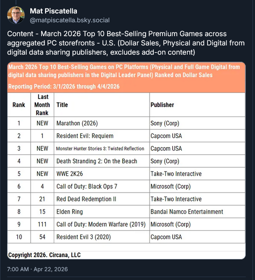Click the Bandai Namco Entertainment publisher cell

pos(197,212)
